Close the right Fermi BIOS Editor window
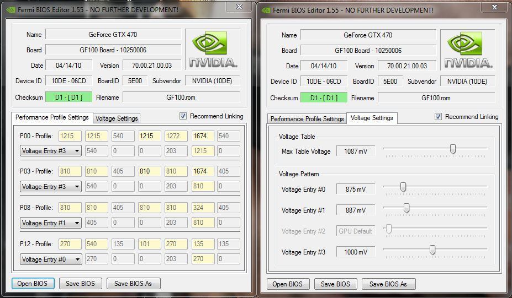The width and height of the screenshot is (512, 298). pyautogui.click(x=494, y=7)
